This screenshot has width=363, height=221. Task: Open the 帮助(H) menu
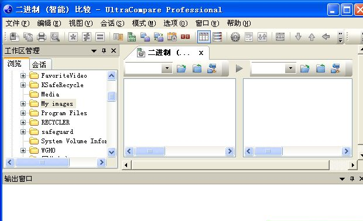tap(239, 23)
